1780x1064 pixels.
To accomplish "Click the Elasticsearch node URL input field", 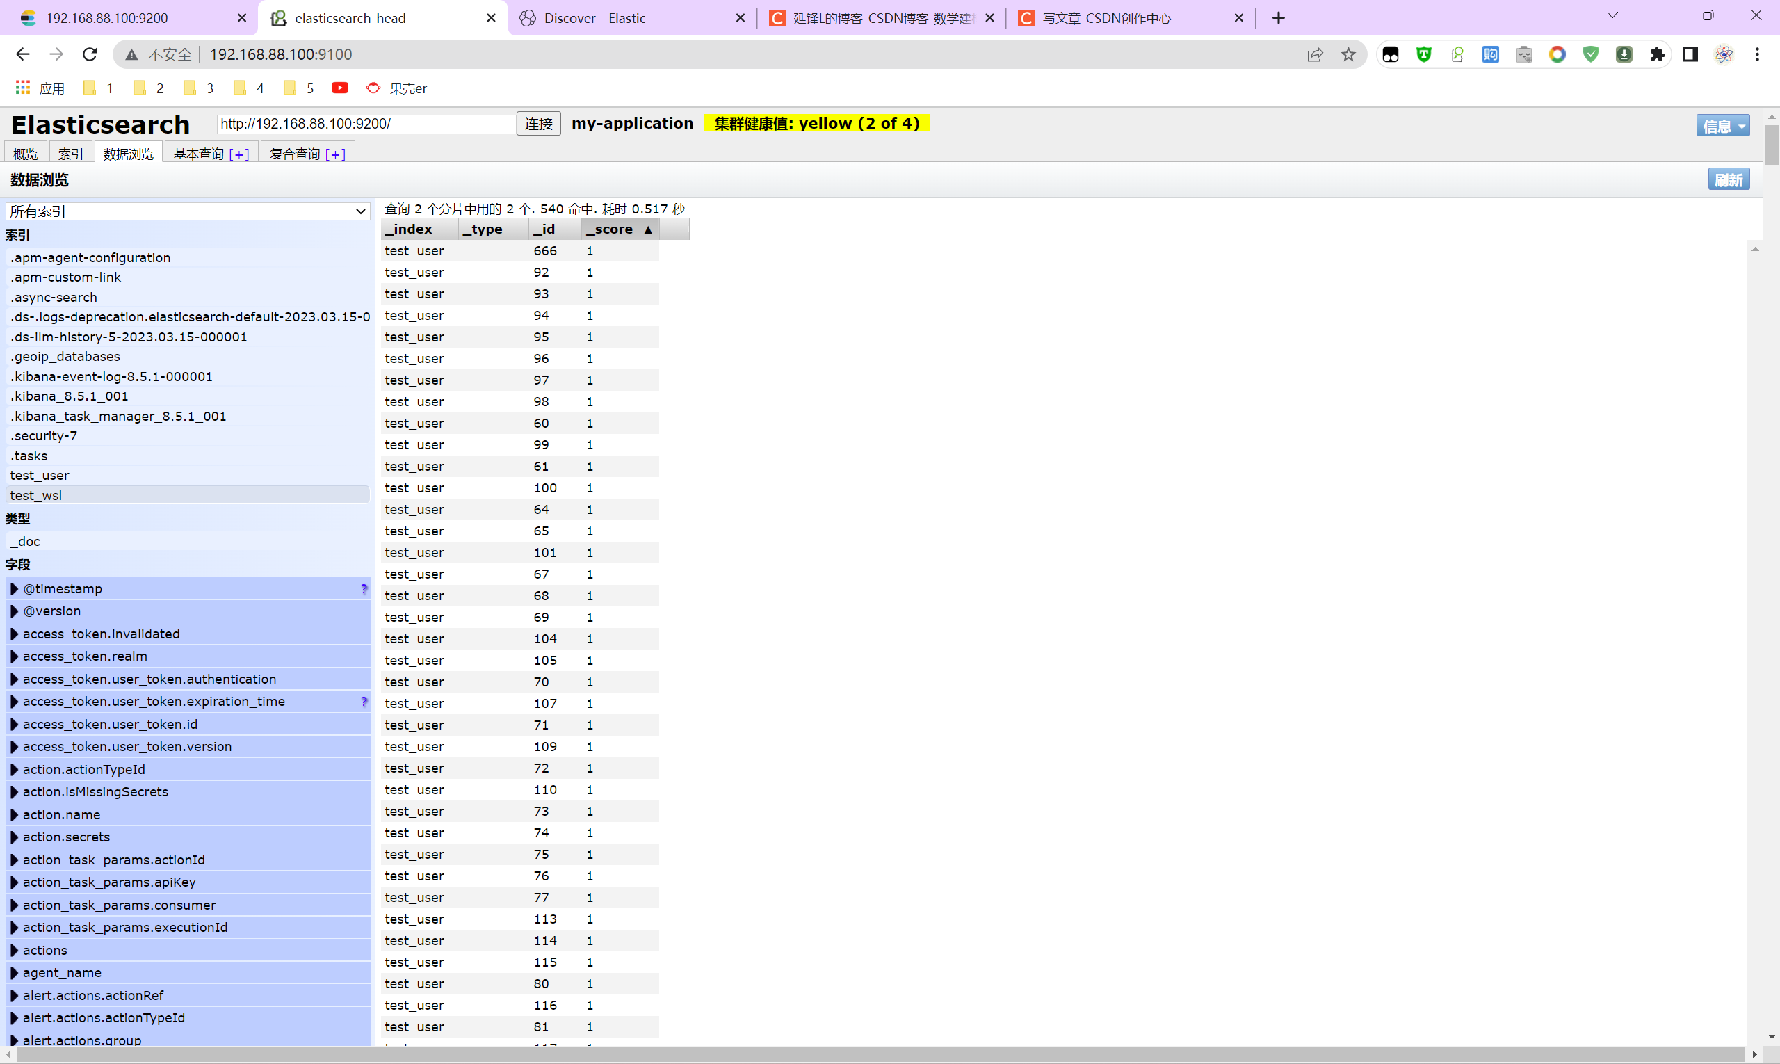I will pos(366,123).
